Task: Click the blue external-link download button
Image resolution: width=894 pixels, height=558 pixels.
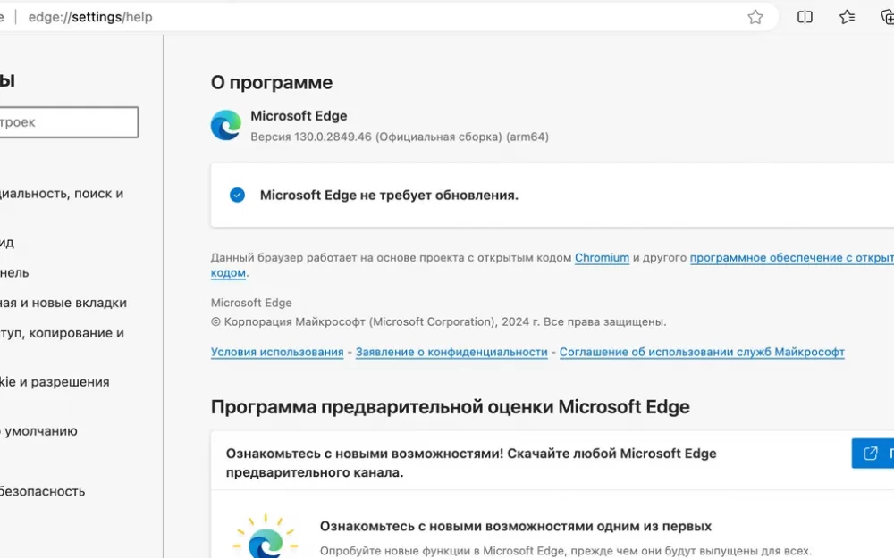Action: tap(873, 454)
